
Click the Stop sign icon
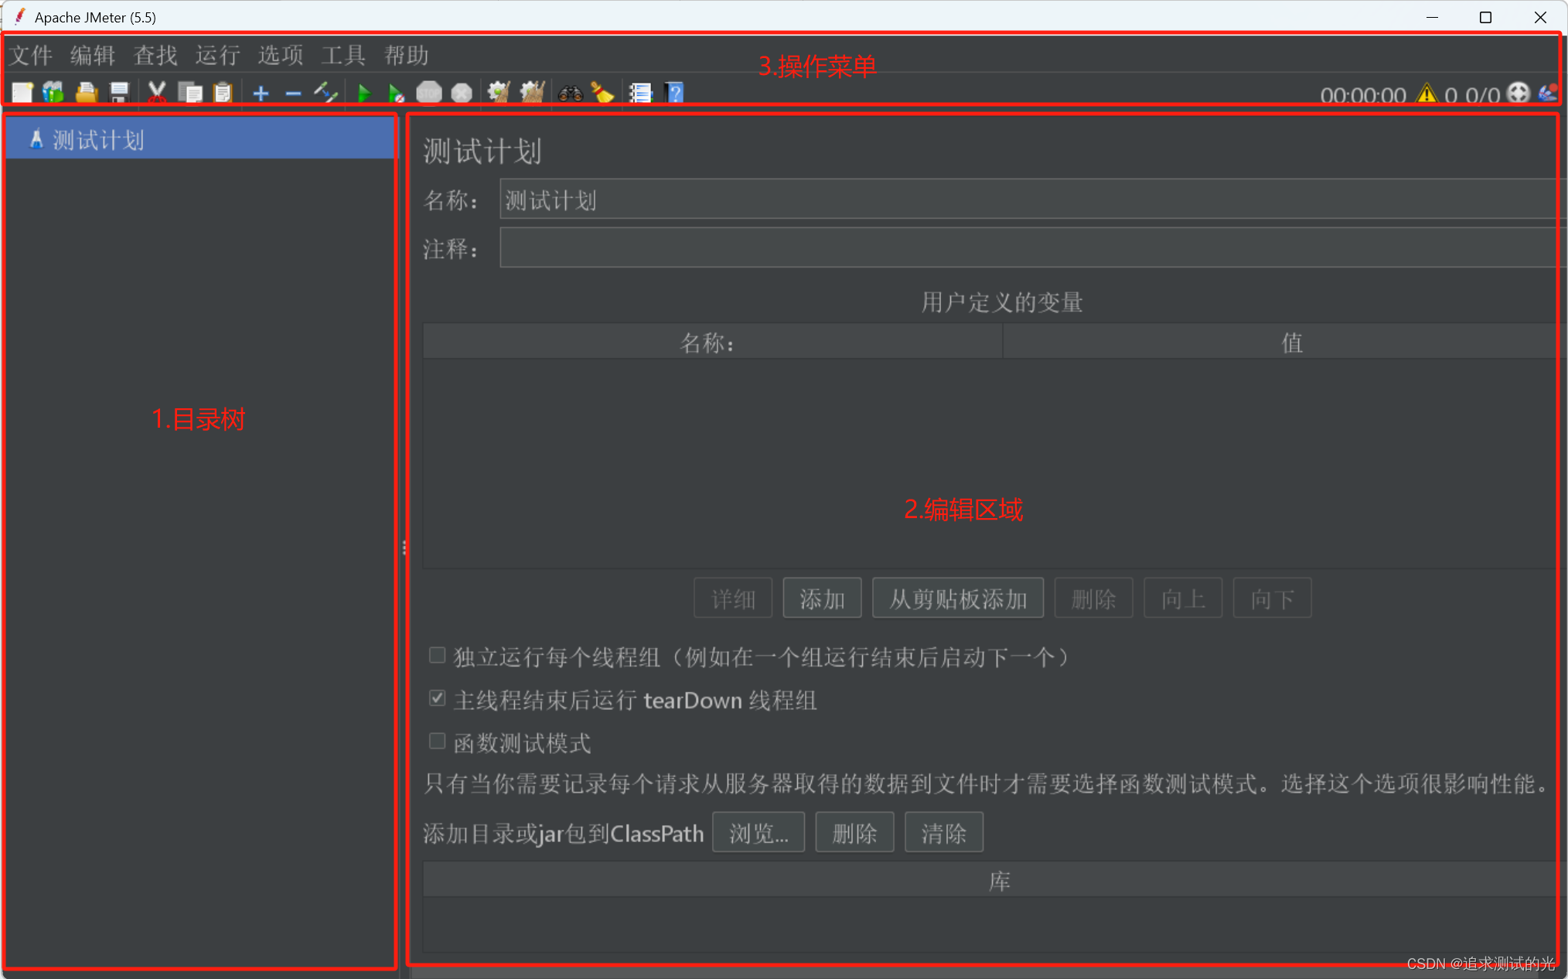click(x=428, y=93)
